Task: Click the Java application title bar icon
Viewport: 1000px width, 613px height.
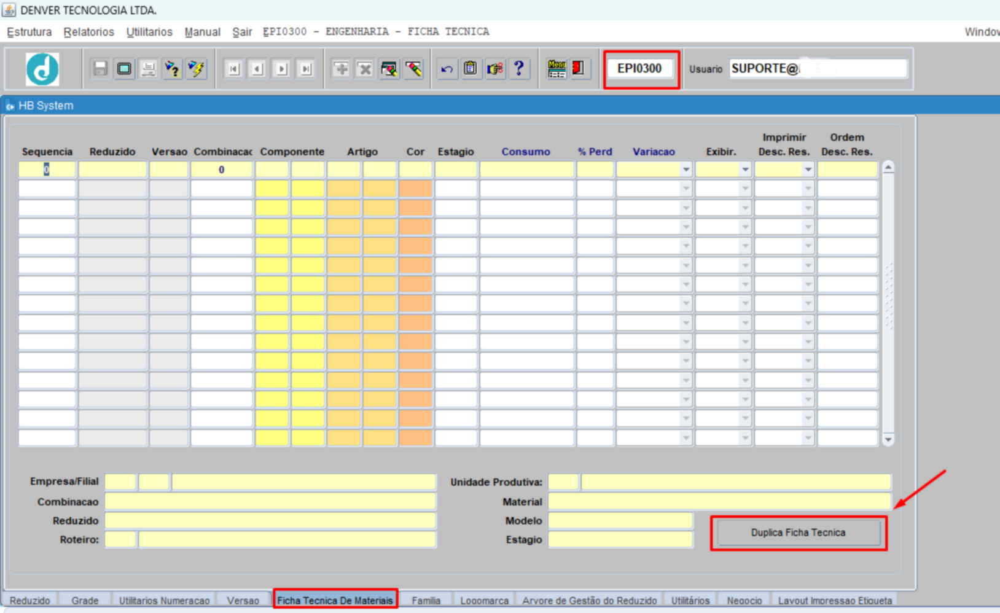Action: tap(9, 10)
